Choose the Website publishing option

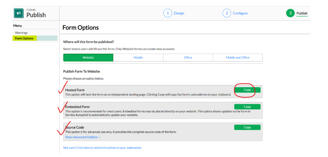click(88, 58)
